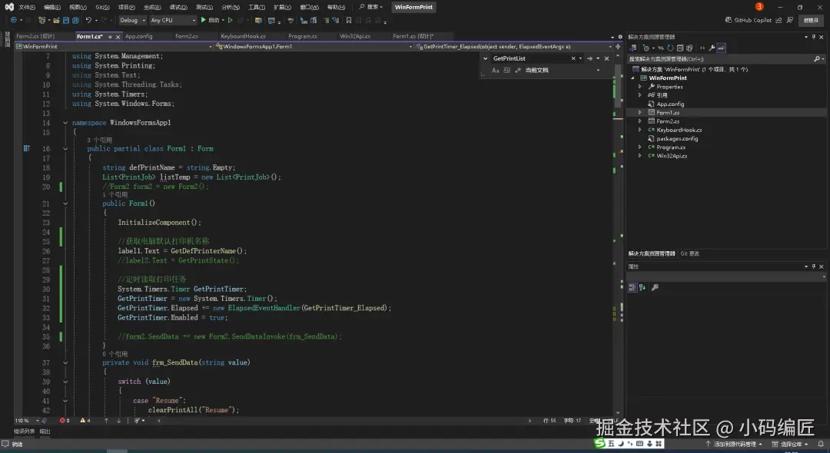Click alphabetical sort icon in Properties panel

(x=642, y=287)
